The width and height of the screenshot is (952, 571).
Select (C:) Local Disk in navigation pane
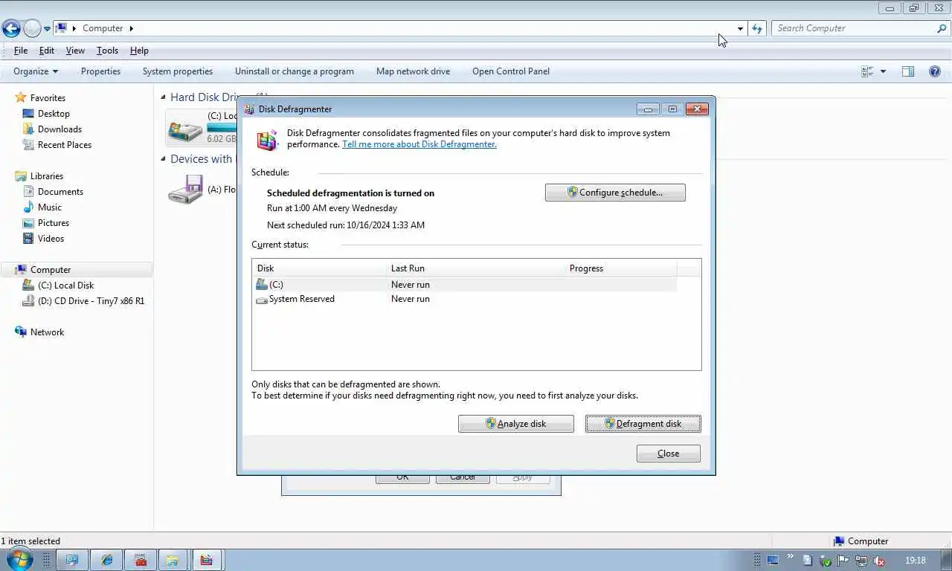click(65, 285)
